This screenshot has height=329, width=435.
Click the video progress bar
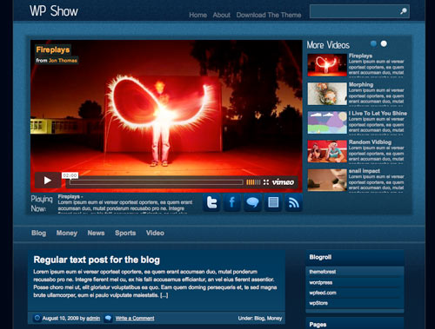(x=157, y=182)
